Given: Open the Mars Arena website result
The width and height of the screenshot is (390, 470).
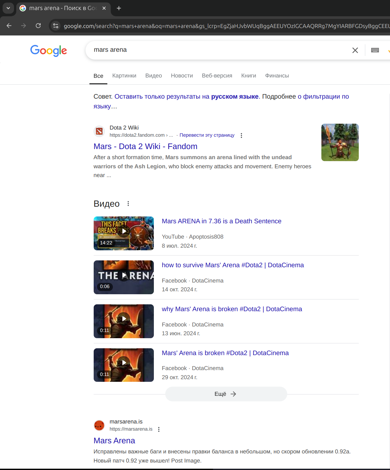Looking at the screenshot, I should click(x=114, y=441).
